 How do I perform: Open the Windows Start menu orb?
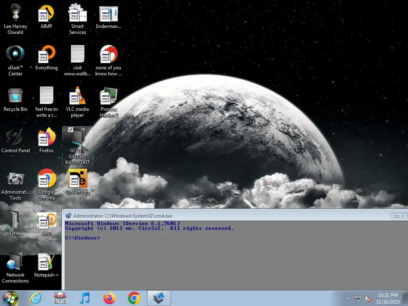point(11,298)
